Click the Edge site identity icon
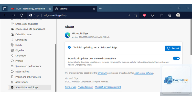 (31, 15)
